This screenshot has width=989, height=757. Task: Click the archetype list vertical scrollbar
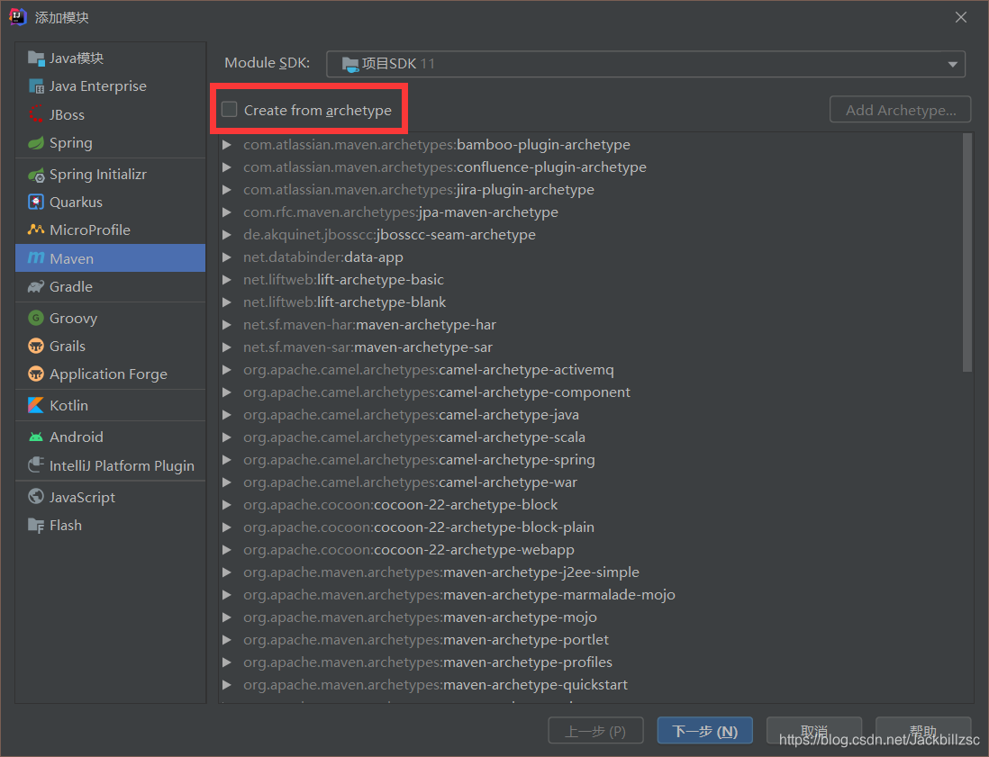[967, 252]
